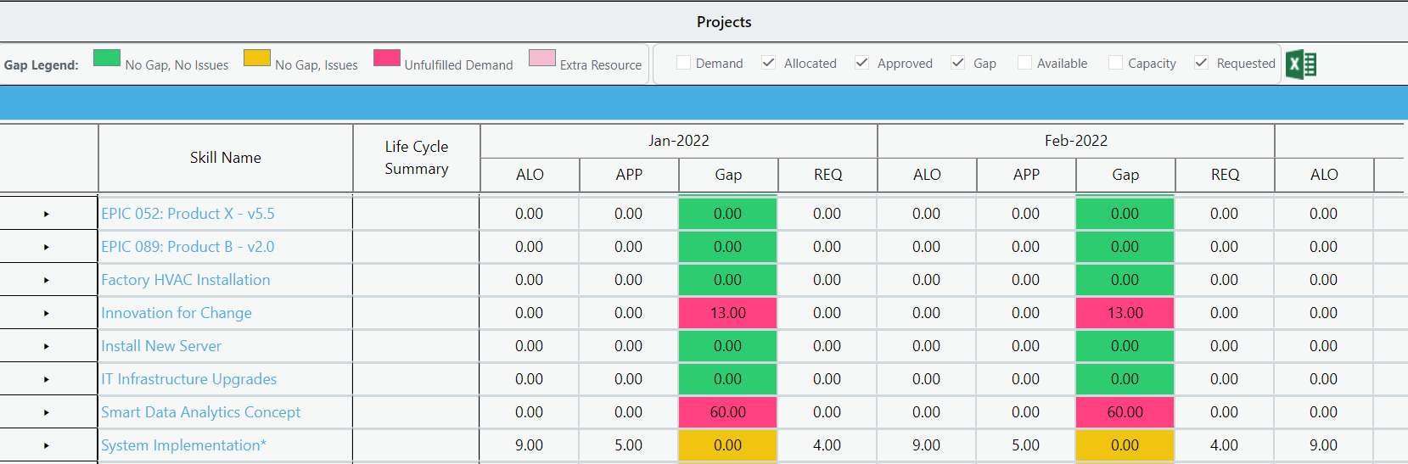Select Jan-2022 gap 13.00 for Innovation for Change
This screenshot has height=464, width=1408.
pyautogui.click(x=728, y=313)
